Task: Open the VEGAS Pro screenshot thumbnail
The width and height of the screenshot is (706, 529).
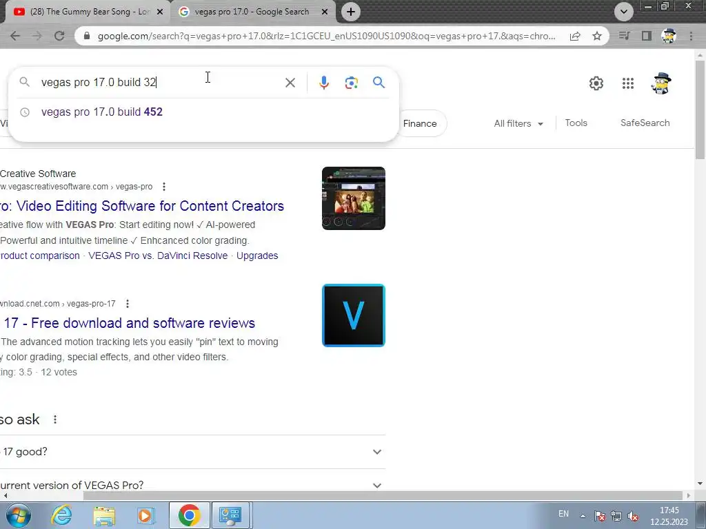Action: [354, 198]
